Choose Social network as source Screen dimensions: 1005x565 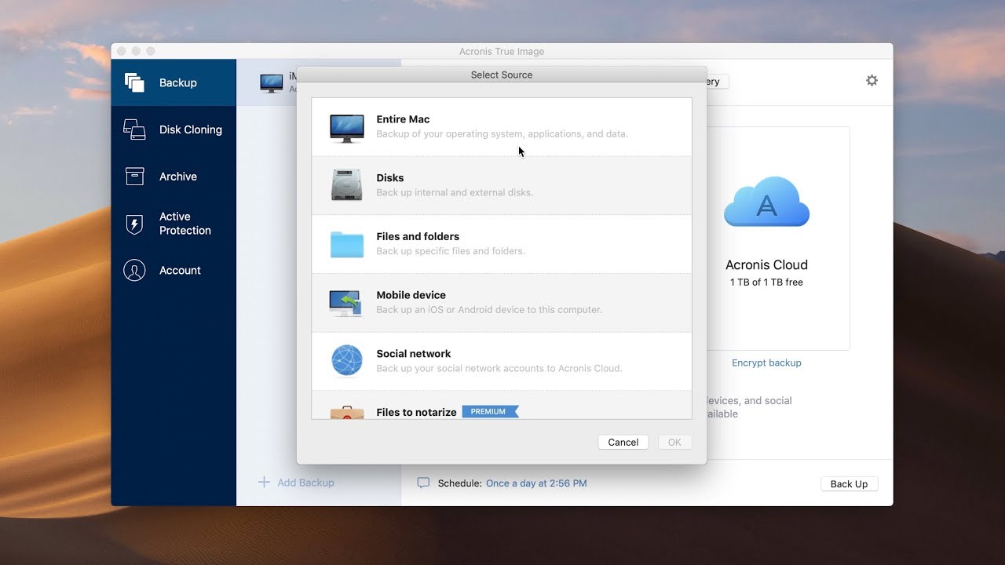[502, 361]
